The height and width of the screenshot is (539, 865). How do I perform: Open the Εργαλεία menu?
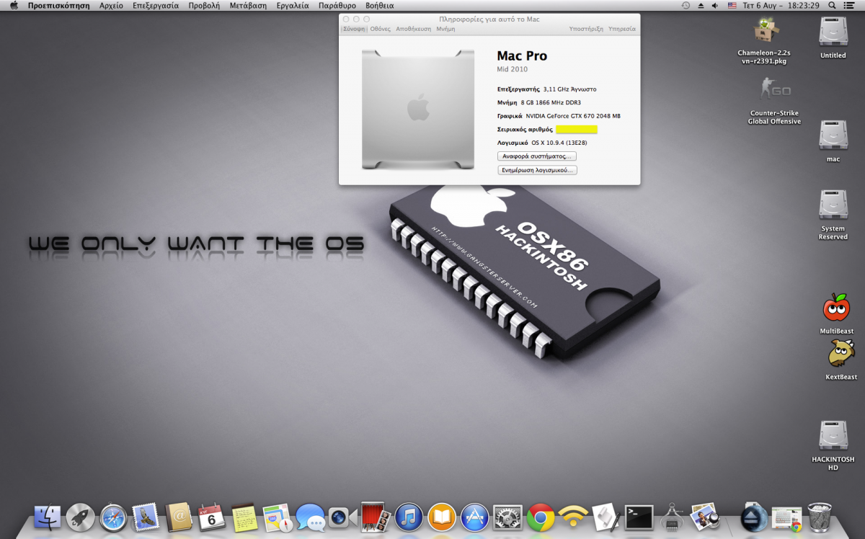(293, 5)
